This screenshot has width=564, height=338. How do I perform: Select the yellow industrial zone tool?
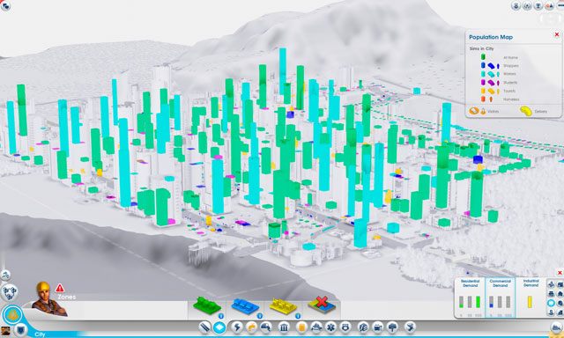[x=283, y=306]
